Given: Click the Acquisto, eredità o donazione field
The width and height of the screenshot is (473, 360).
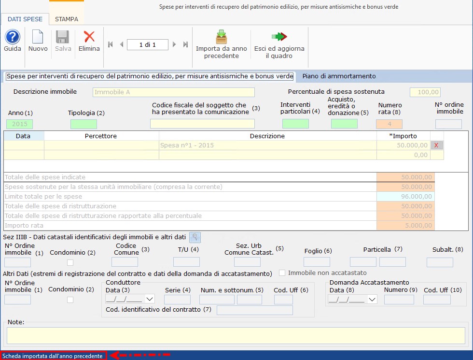Looking at the screenshot, I should click(x=344, y=124).
